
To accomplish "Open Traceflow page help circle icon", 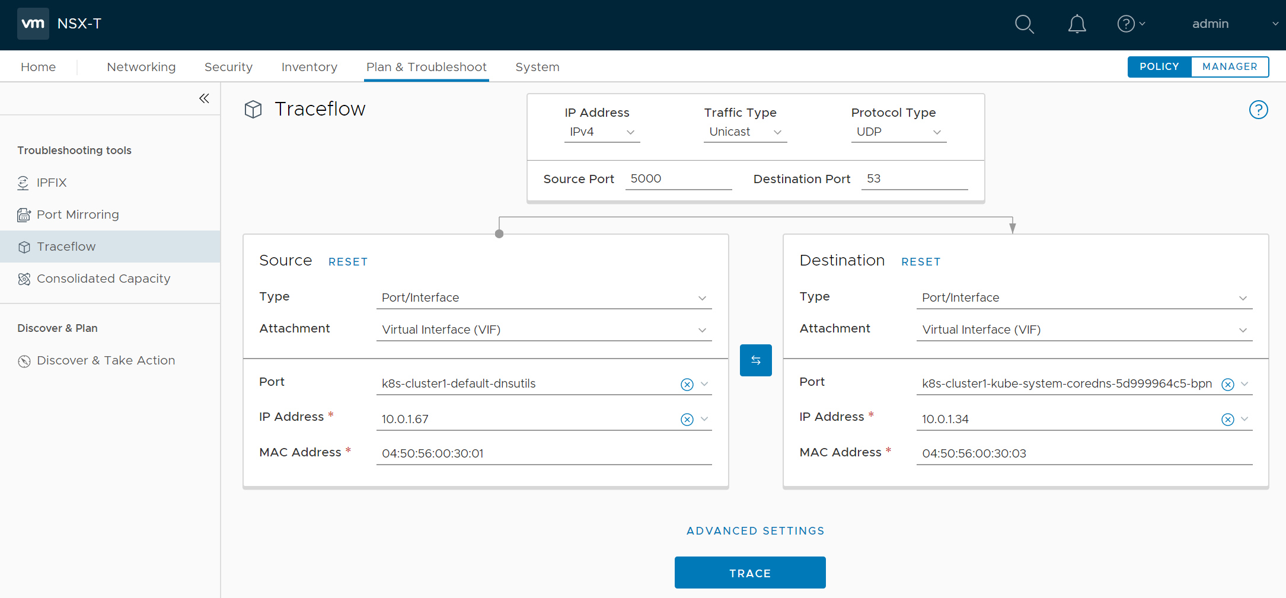I will pyautogui.click(x=1258, y=110).
